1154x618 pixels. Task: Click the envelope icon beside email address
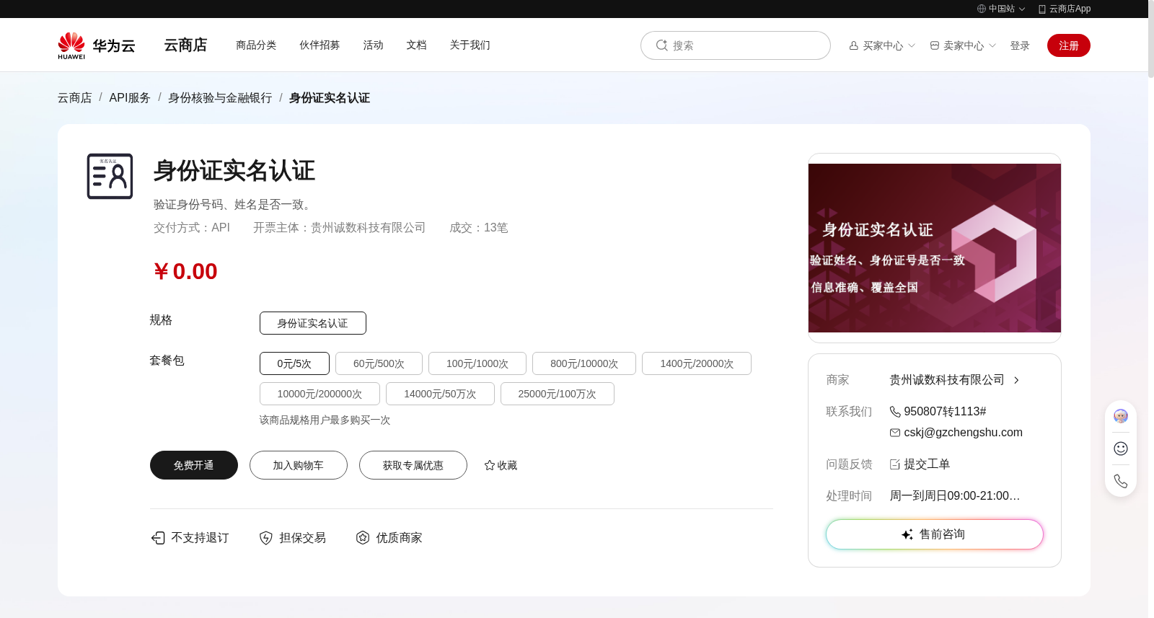point(895,433)
